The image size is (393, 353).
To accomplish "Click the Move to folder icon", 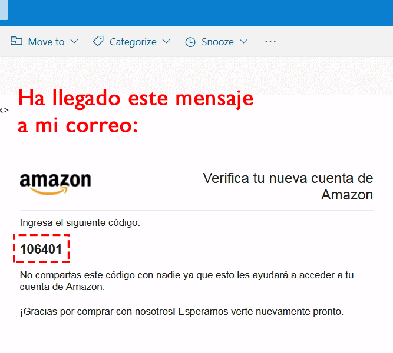I will point(16,41).
